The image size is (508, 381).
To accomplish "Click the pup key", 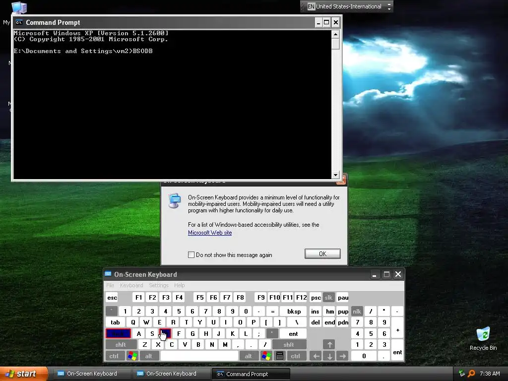I will coord(343,312).
